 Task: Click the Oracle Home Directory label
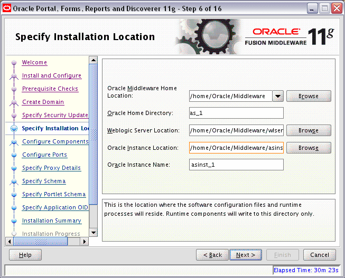tap(141, 113)
